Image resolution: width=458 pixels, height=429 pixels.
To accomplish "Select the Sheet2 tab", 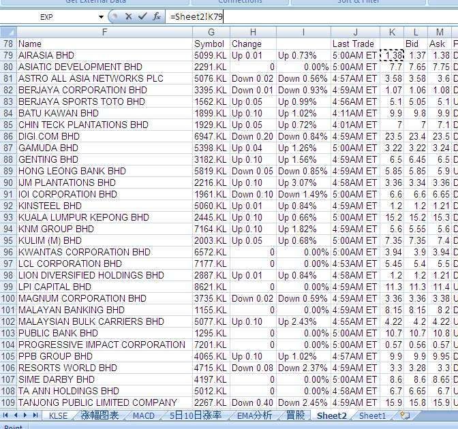I will pyautogui.click(x=331, y=415).
